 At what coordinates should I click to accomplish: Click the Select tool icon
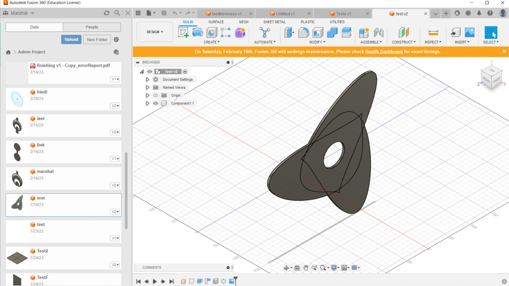pyautogui.click(x=491, y=32)
